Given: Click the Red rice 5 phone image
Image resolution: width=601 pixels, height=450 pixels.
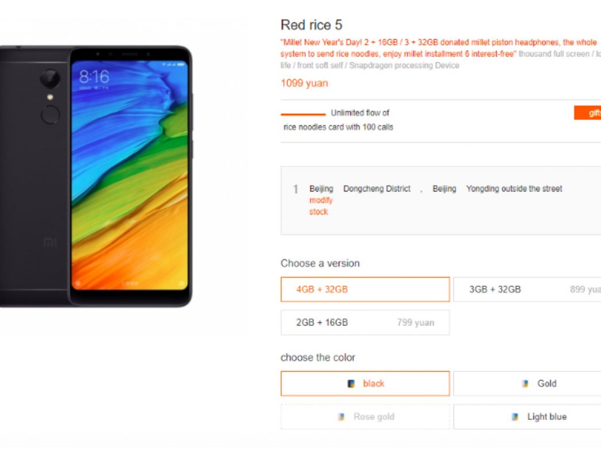Looking at the screenshot, I should tap(96, 176).
